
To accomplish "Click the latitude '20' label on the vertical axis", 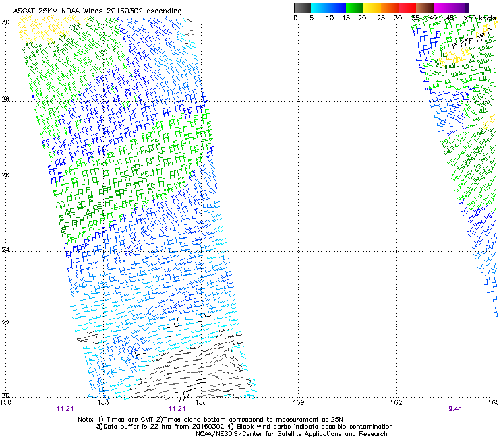I will (x=5, y=396).
